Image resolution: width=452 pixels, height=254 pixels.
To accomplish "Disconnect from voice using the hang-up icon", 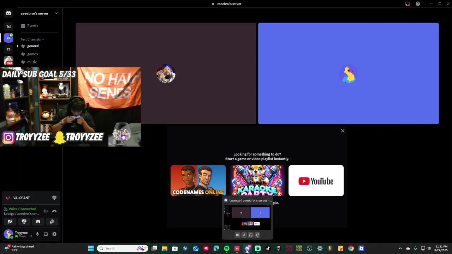I will pos(54,211).
